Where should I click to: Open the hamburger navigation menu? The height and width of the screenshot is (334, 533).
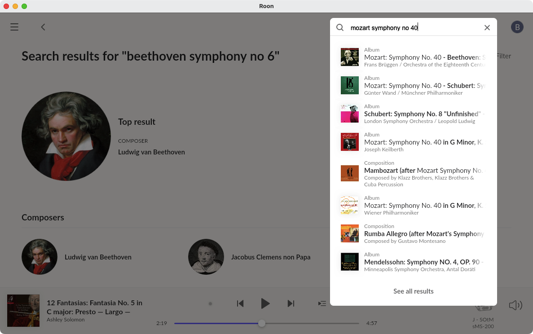coord(14,27)
